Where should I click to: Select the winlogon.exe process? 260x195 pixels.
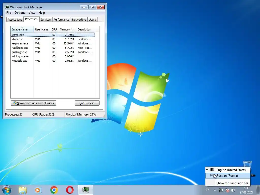tap(53, 56)
